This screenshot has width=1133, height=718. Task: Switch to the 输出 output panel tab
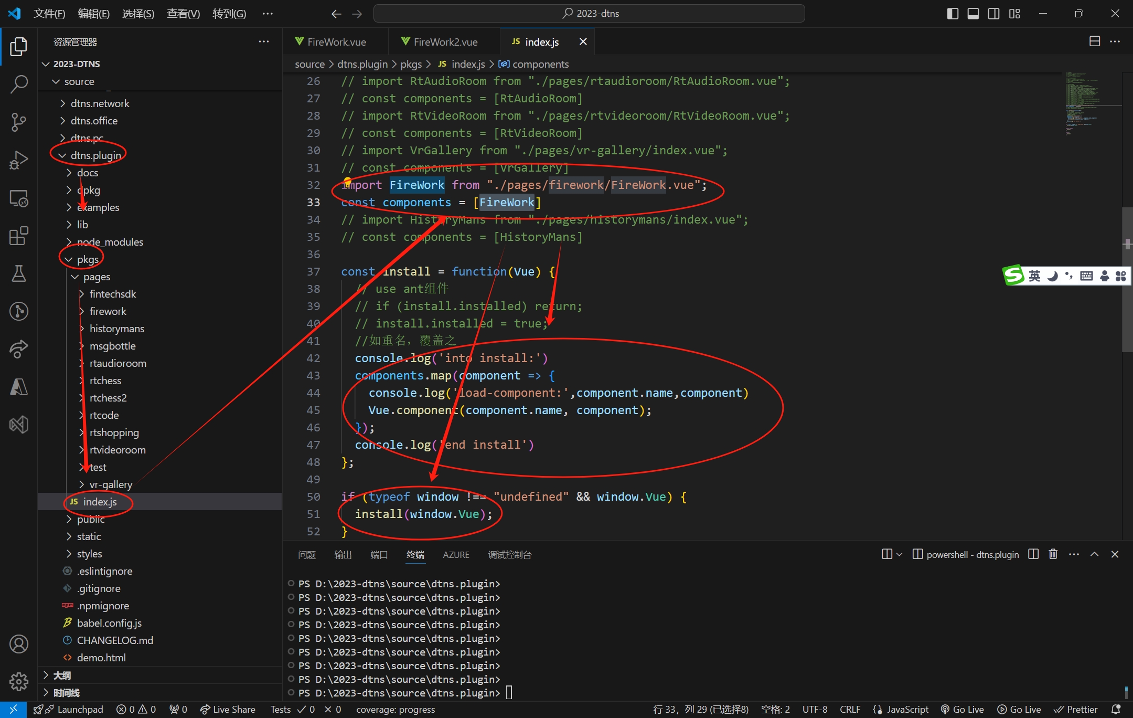(343, 555)
